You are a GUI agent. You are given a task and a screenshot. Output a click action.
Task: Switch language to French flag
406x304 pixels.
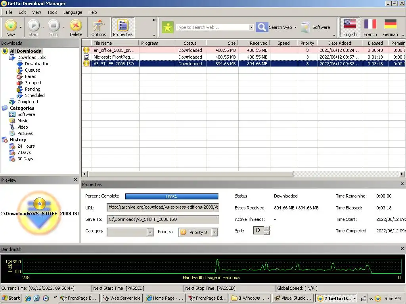[370, 27]
